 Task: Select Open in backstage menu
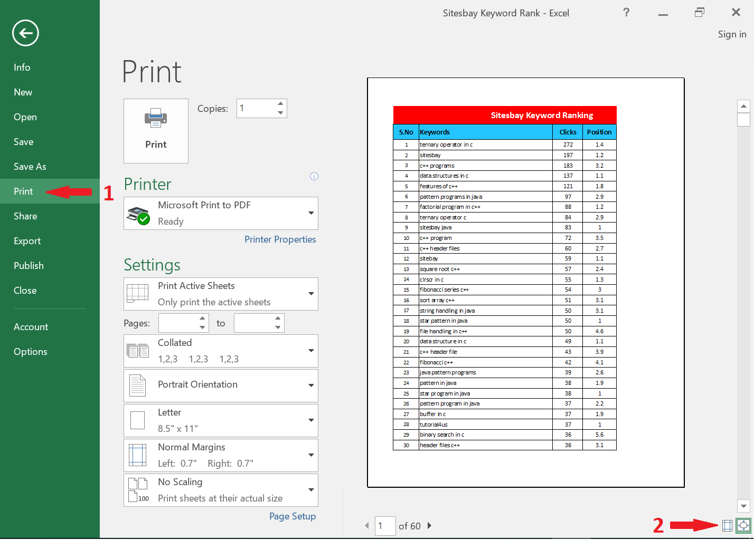50,117
